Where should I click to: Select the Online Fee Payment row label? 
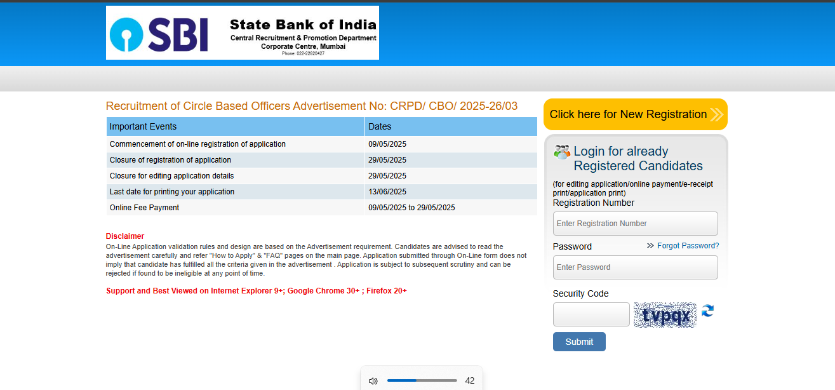click(145, 208)
